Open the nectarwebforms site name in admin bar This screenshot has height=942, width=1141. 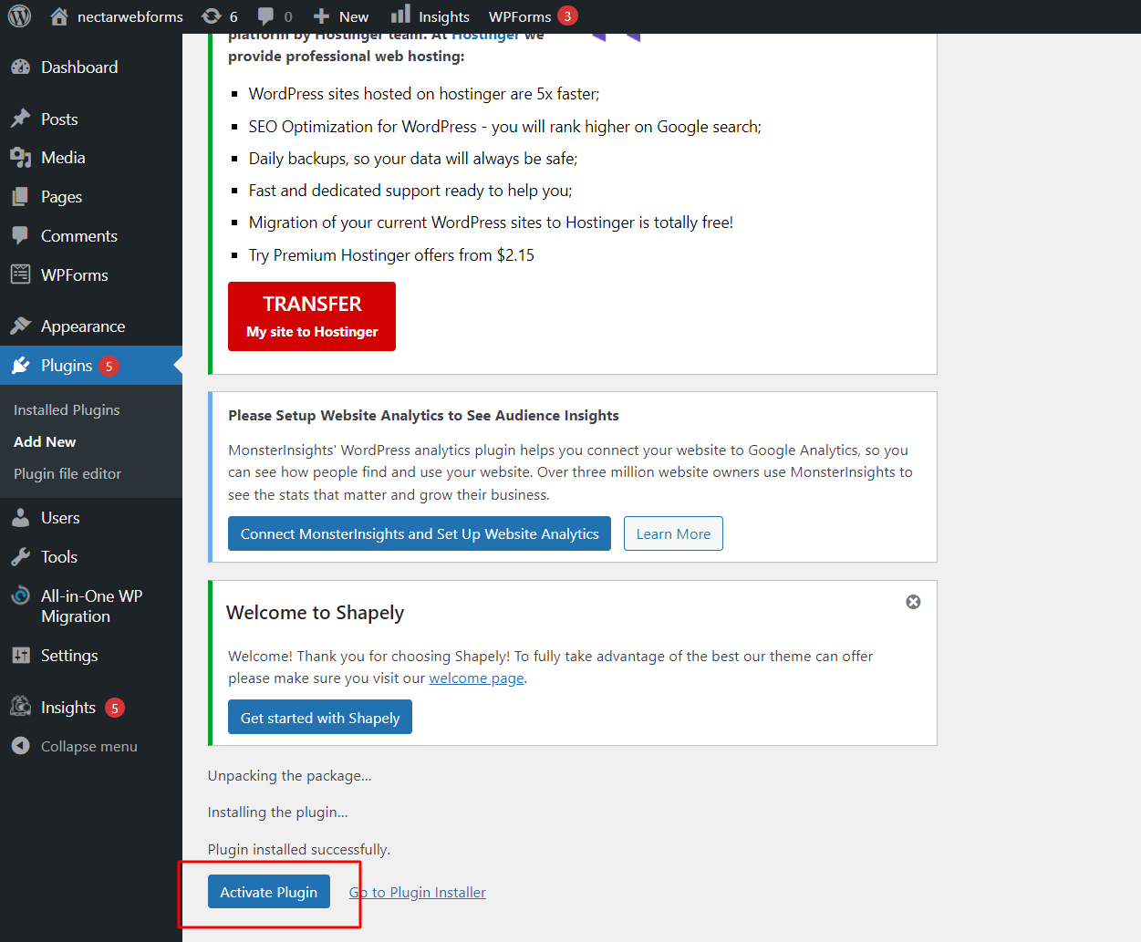(130, 16)
